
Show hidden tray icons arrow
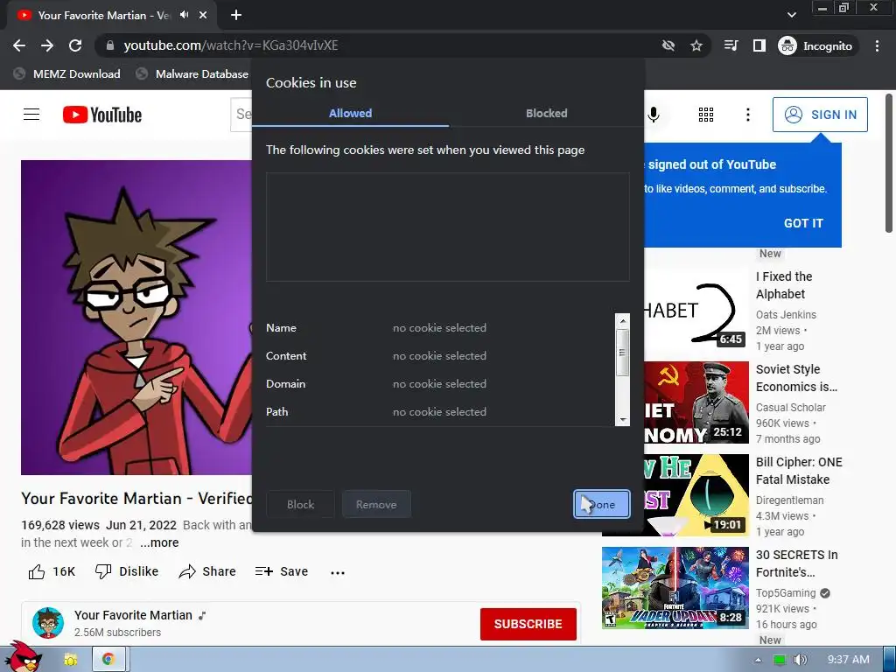tap(759, 660)
